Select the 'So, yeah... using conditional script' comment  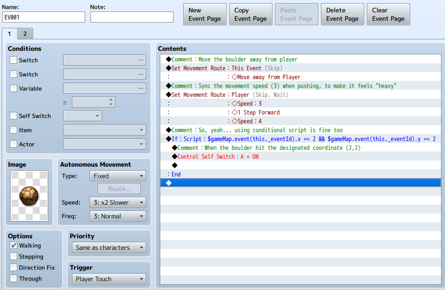(301, 130)
